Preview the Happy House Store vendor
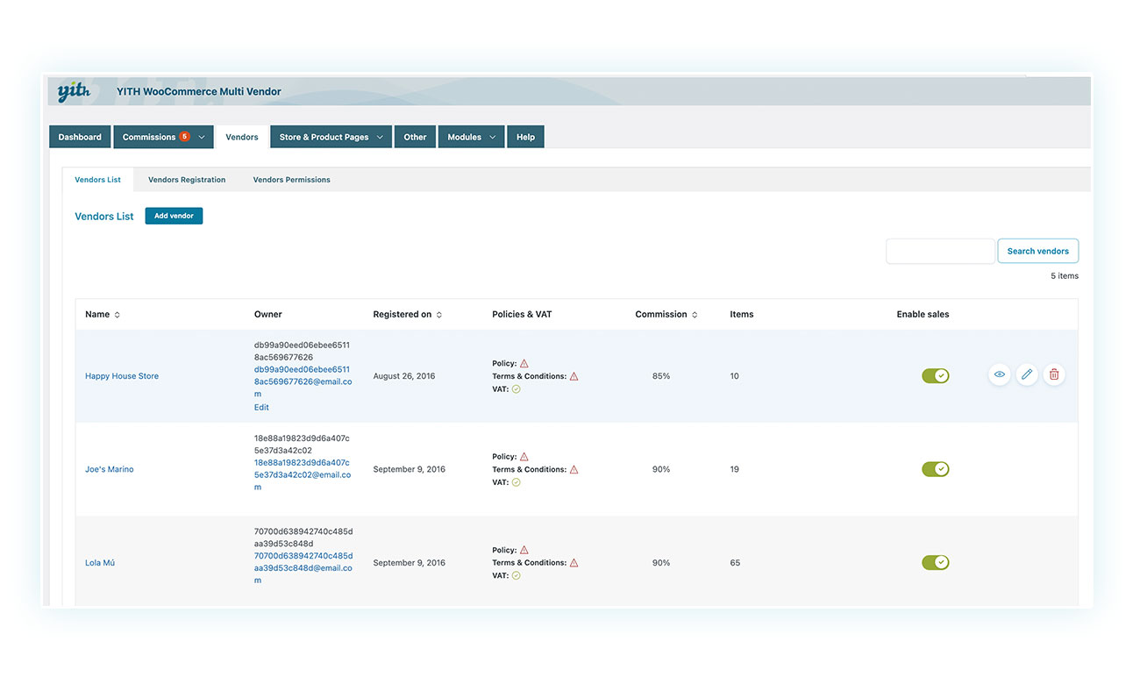 (x=999, y=374)
